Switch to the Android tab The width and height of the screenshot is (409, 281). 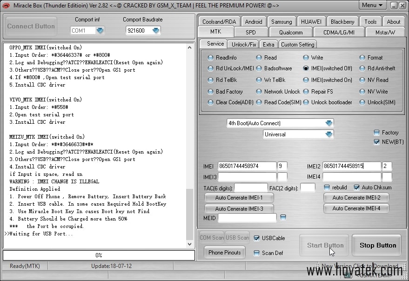click(254, 22)
